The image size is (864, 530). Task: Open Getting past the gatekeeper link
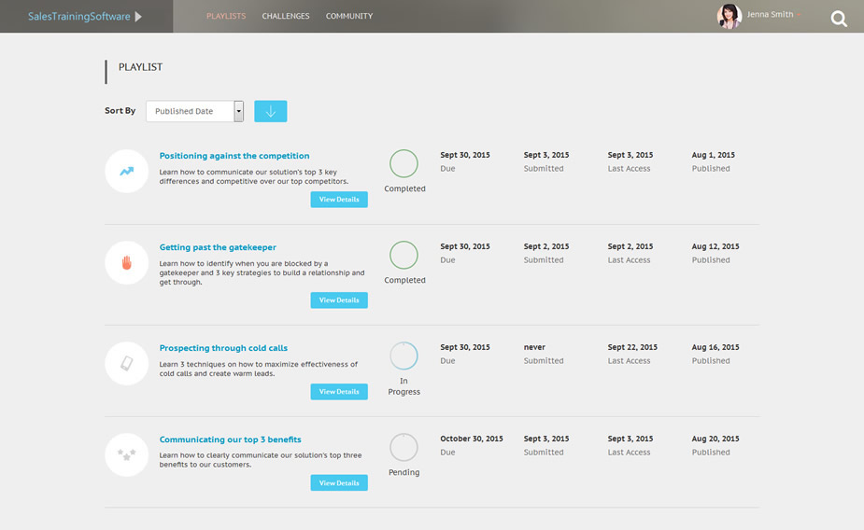(218, 247)
